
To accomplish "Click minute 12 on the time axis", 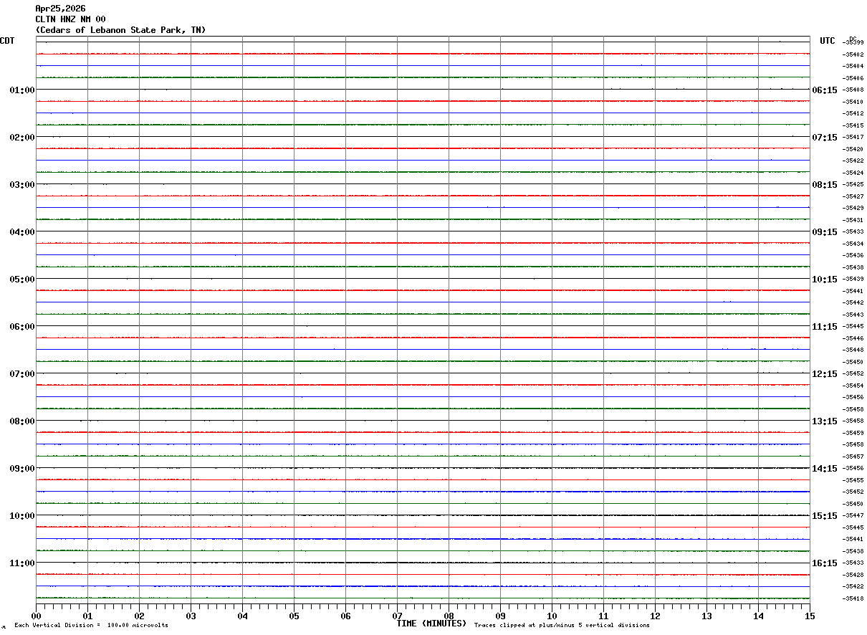I will point(655,616).
